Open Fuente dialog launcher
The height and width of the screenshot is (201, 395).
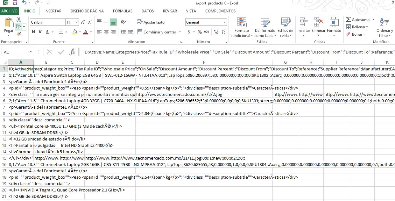coord(92,42)
